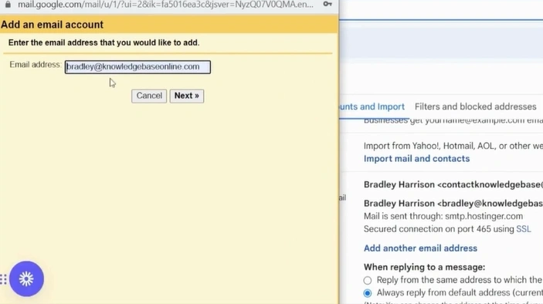
Task: Click the lock icon in the address bar
Action: click(8, 5)
